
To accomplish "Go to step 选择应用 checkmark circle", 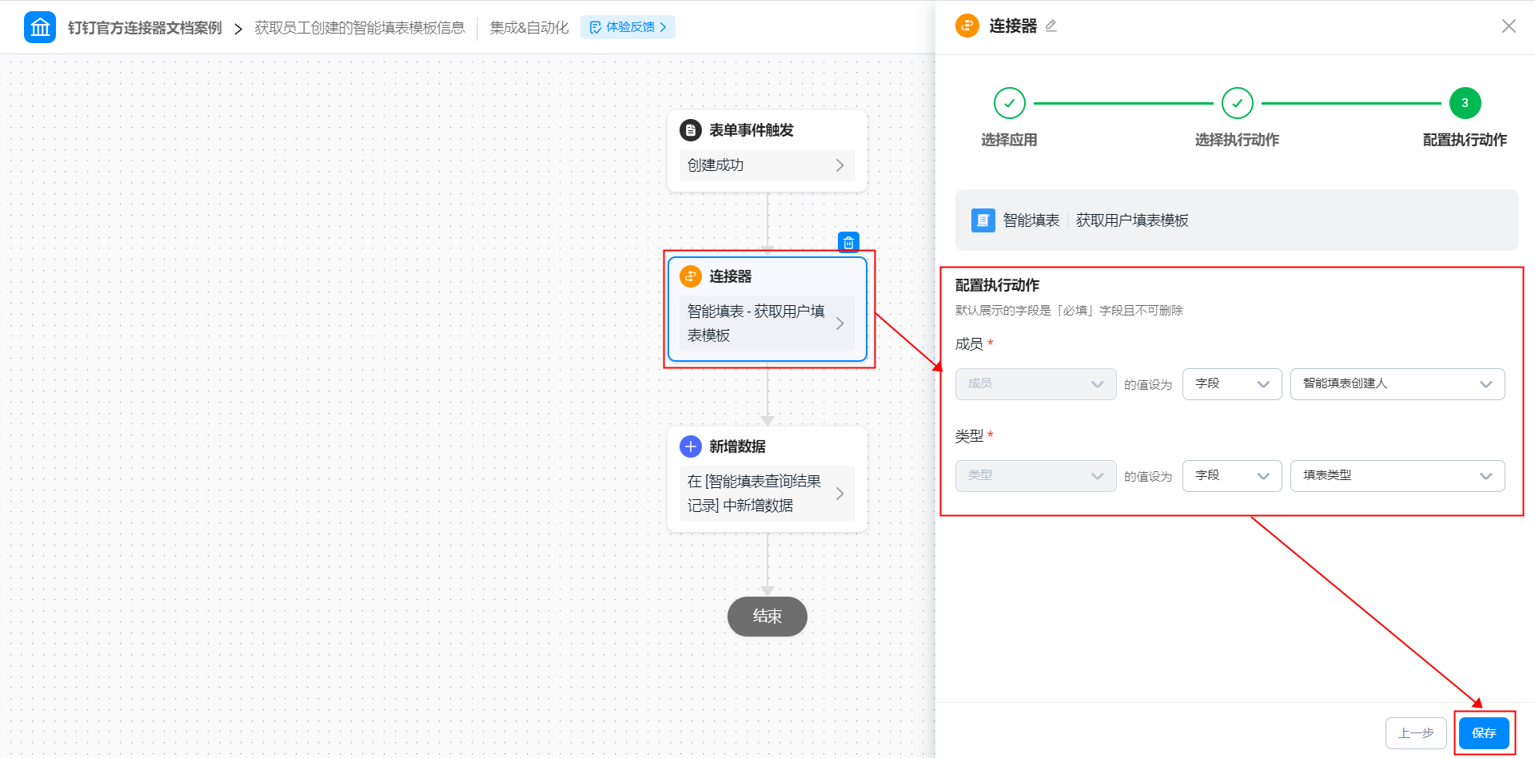I will (x=1009, y=103).
